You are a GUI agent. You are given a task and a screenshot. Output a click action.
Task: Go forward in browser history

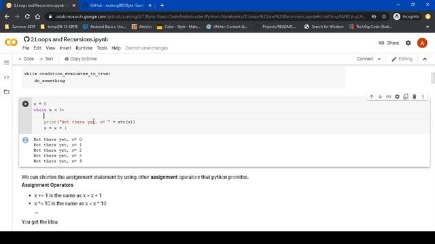click(x=17, y=16)
